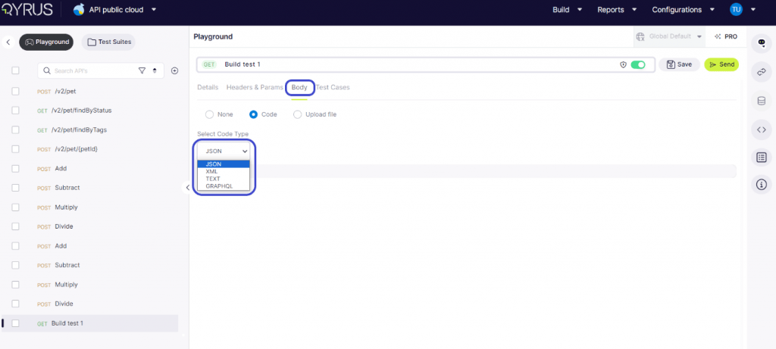
Task: Click the Save button
Action: 678,64
